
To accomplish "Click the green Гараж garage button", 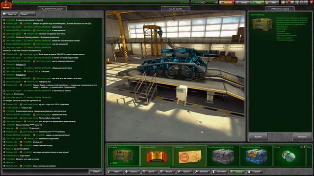I will click(x=257, y=2).
